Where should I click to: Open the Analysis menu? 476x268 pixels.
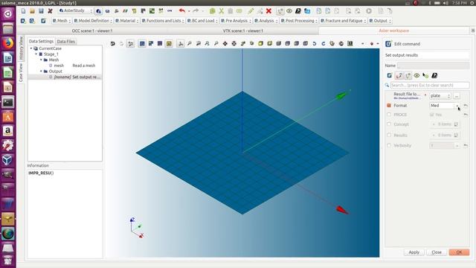click(266, 21)
